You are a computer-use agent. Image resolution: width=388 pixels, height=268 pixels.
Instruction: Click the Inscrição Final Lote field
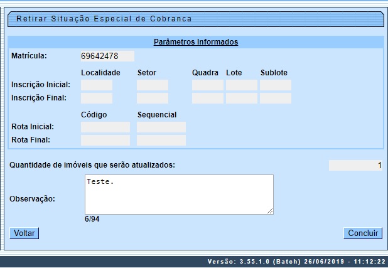pyautogui.click(x=242, y=98)
